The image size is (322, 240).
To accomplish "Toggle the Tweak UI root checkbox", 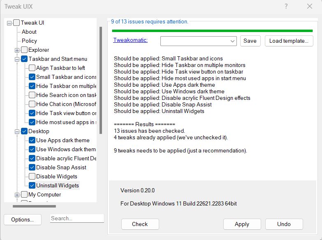I will (x=16, y=23).
